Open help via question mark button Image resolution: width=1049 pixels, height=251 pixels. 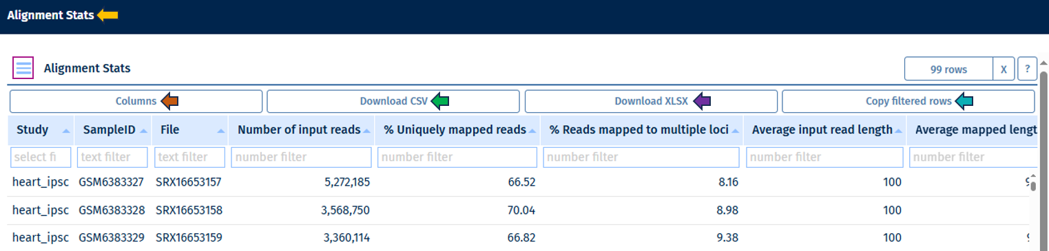click(x=1027, y=69)
